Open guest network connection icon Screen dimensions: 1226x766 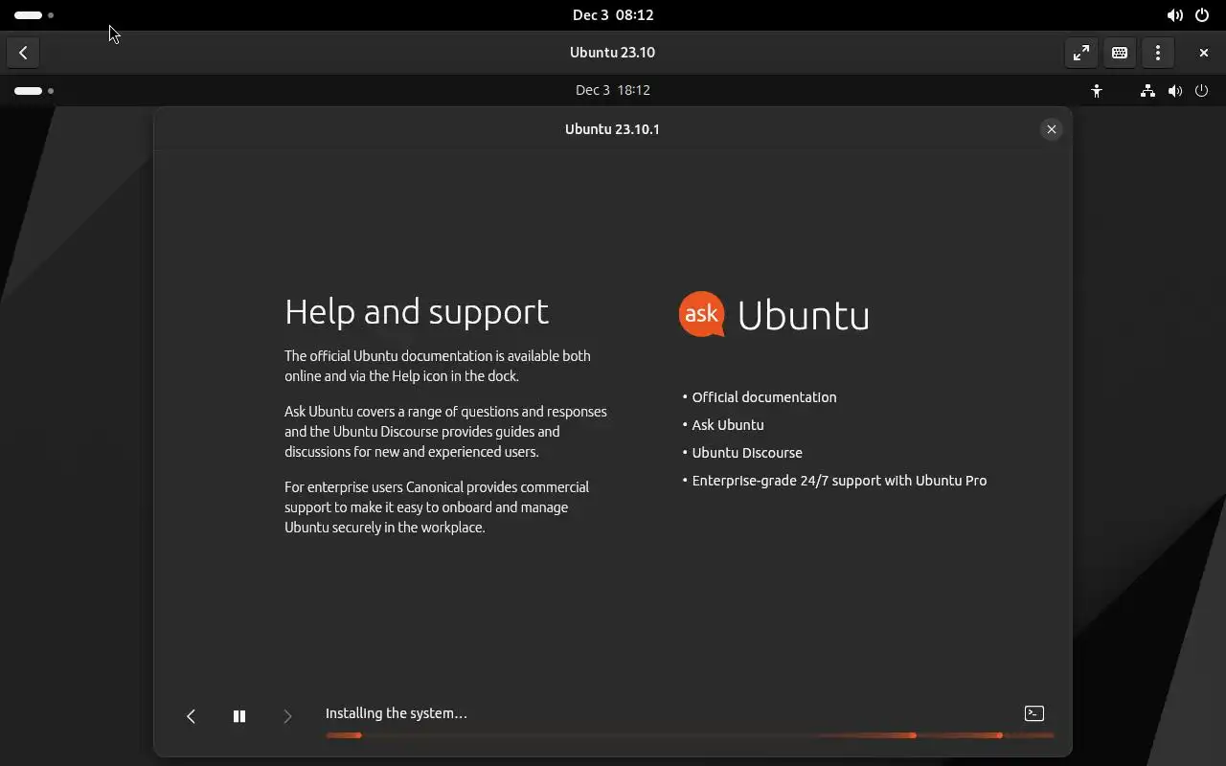click(x=1147, y=91)
